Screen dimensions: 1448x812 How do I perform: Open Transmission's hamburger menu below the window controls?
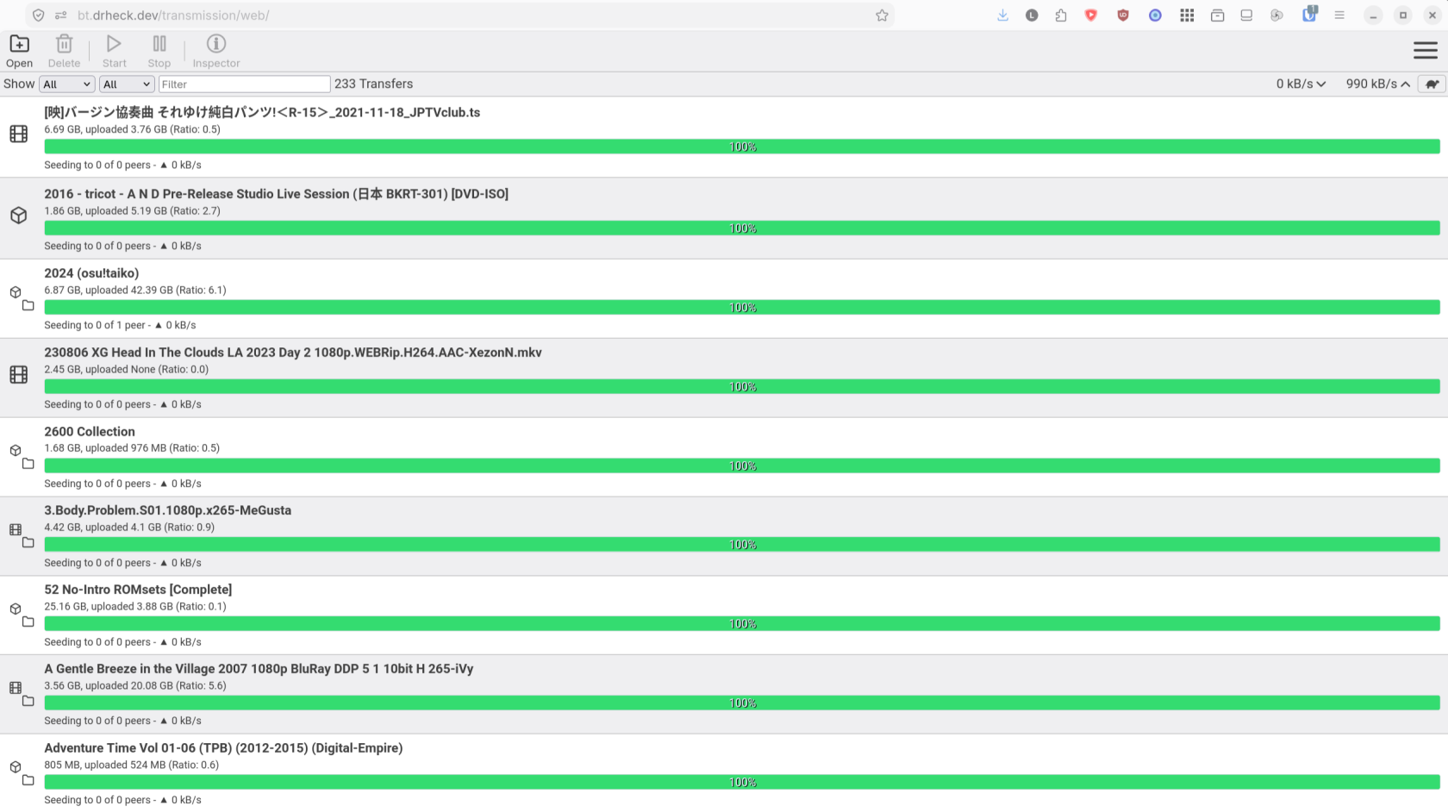(x=1426, y=51)
